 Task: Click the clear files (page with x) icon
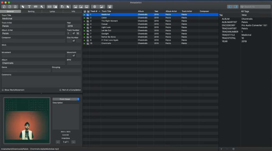pyautogui.click(x=15, y=7)
